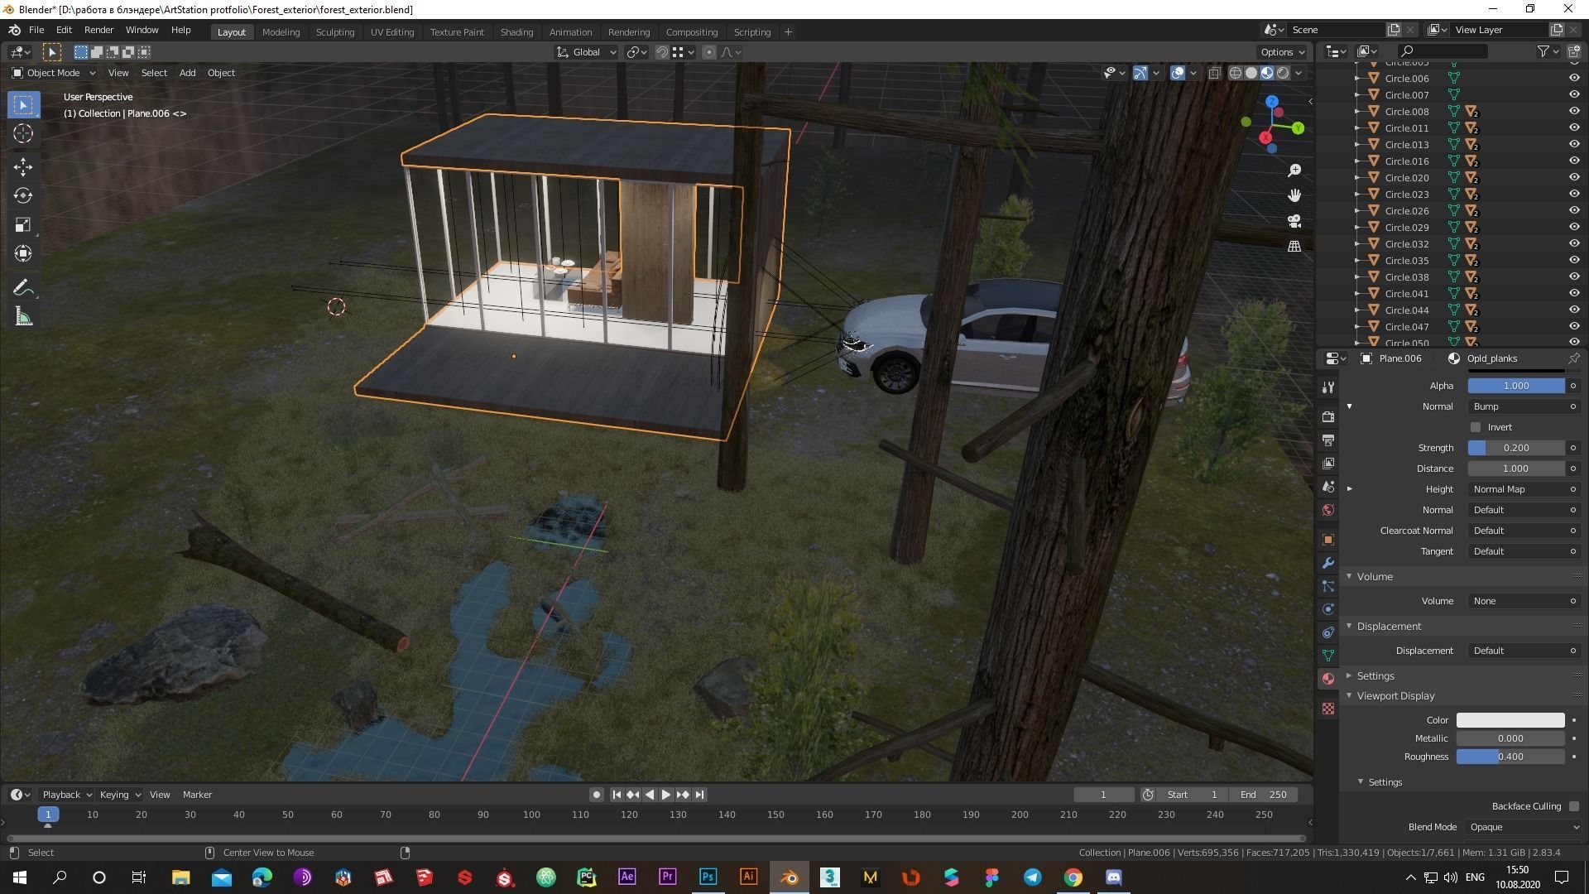Hide Circle.020 with its eye icon
This screenshot has height=894, width=1589.
pos(1574,177)
